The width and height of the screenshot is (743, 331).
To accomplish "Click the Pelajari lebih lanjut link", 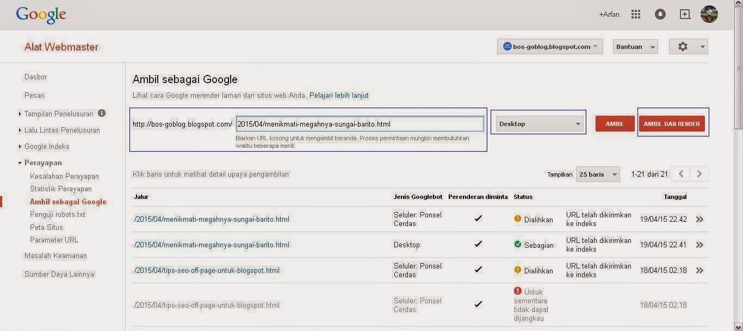I will 339,96.
